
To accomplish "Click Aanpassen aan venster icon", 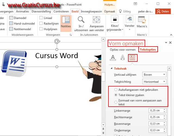I will (x=97, y=20).
